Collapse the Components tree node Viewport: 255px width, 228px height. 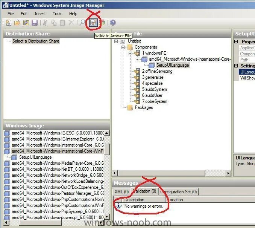click(x=123, y=47)
